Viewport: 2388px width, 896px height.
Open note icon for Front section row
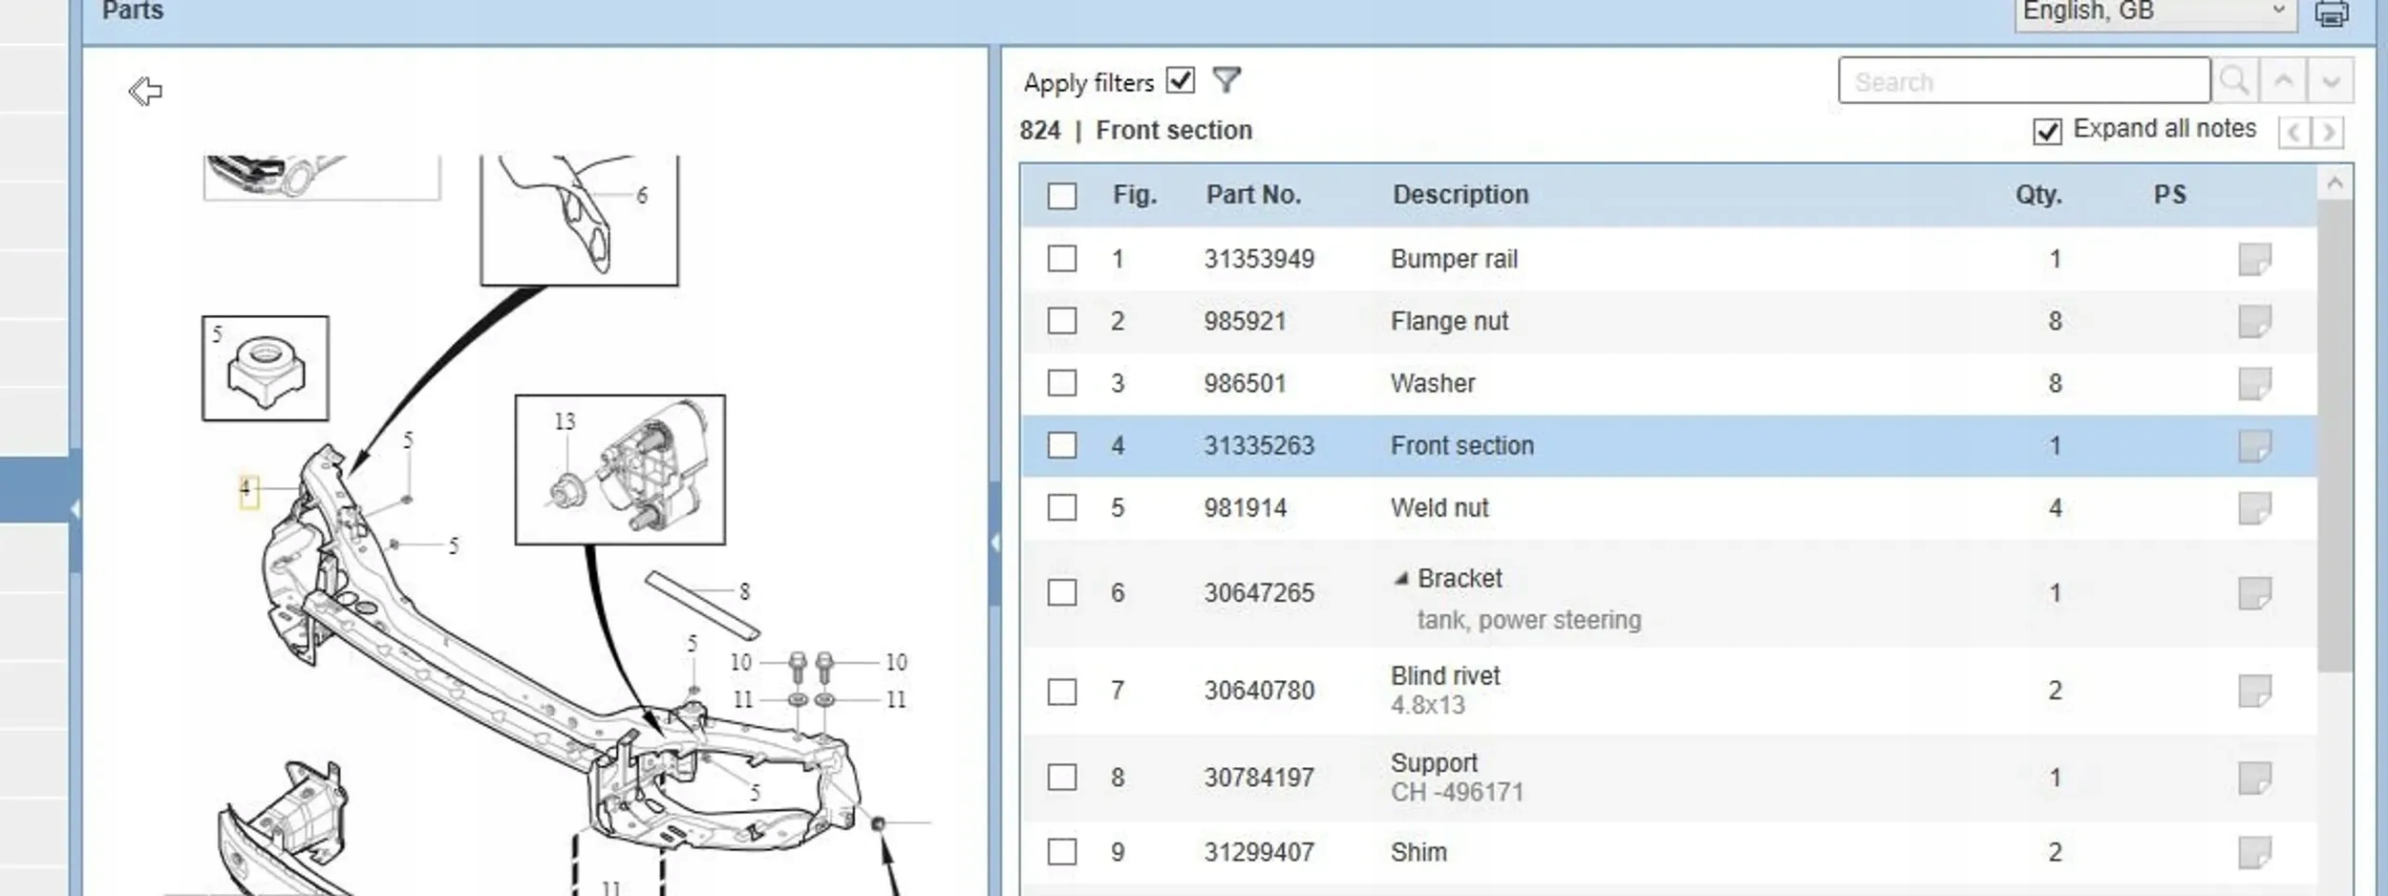(x=2254, y=445)
